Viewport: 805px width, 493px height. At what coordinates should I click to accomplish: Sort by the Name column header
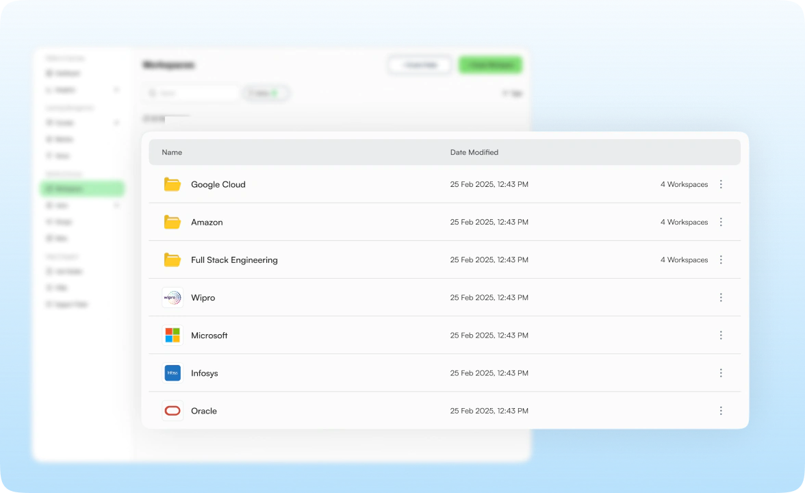point(172,152)
